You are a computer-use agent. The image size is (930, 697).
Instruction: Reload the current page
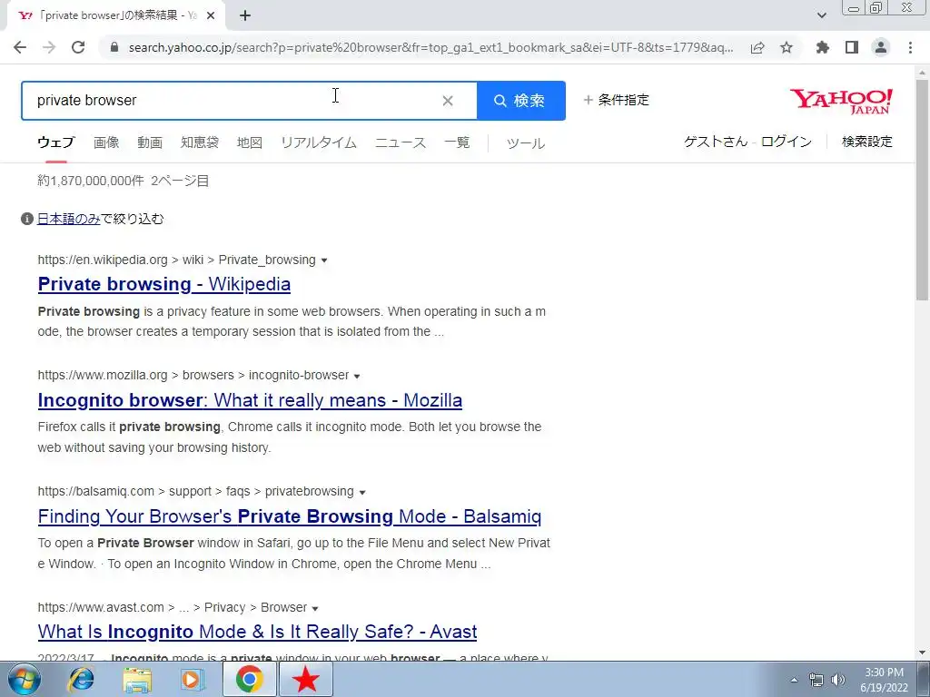78,47
